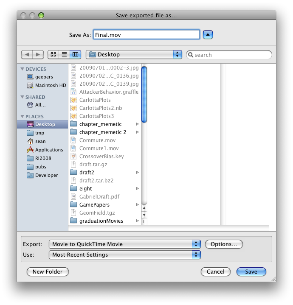Switch to icon view mode
Image resolution: width=293 pixels, height=305 pixels.
click(54, 55)
